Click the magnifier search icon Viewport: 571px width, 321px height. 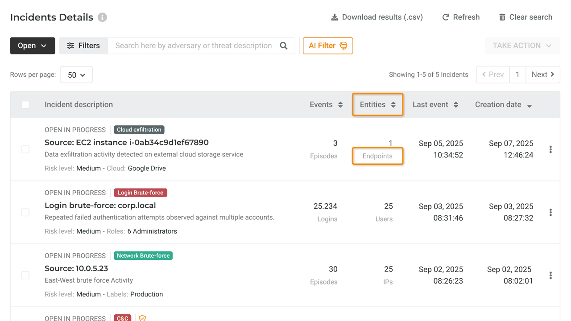(x=284, y=45)
